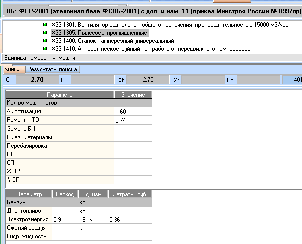
Task: Click the СП row label
Action: click(x=60, y=163)
